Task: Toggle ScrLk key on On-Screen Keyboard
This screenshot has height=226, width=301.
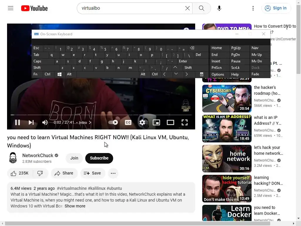Action: (x=239, y=68)
